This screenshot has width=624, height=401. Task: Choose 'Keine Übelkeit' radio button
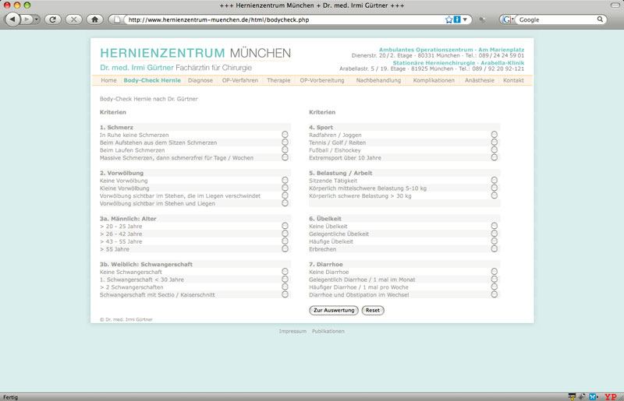[495, 226]
